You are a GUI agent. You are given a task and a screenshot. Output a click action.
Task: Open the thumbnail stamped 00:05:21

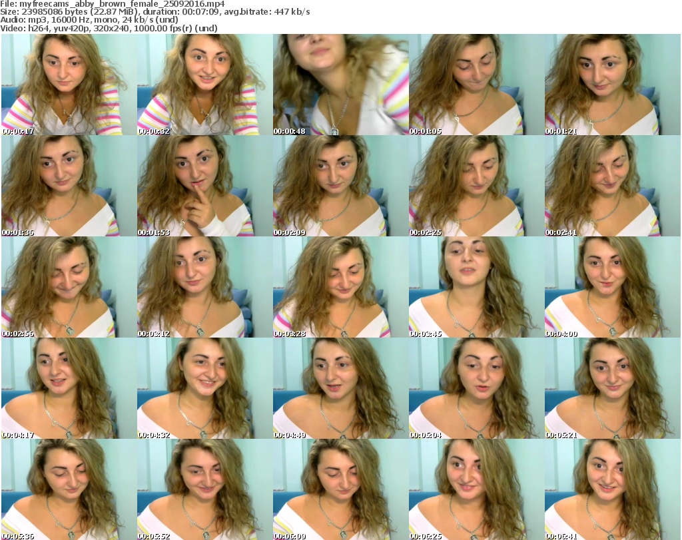(613, 388)
